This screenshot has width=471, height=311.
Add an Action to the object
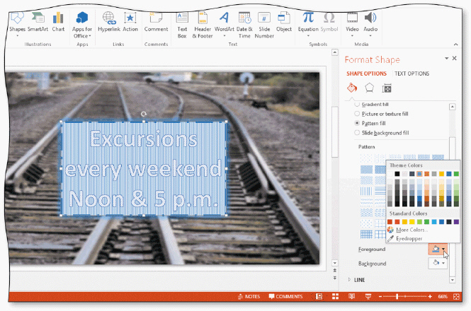(130, 22)
